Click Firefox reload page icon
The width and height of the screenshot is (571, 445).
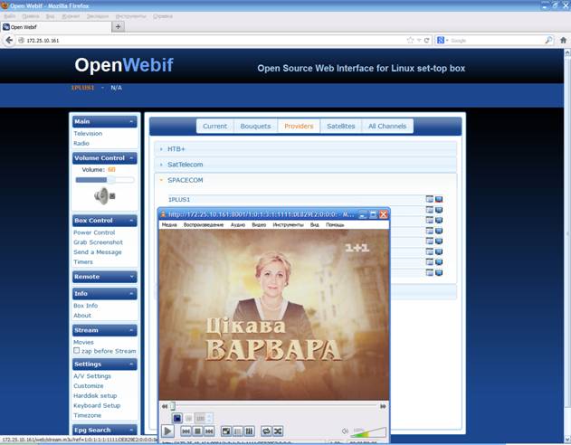coord(426,41)
